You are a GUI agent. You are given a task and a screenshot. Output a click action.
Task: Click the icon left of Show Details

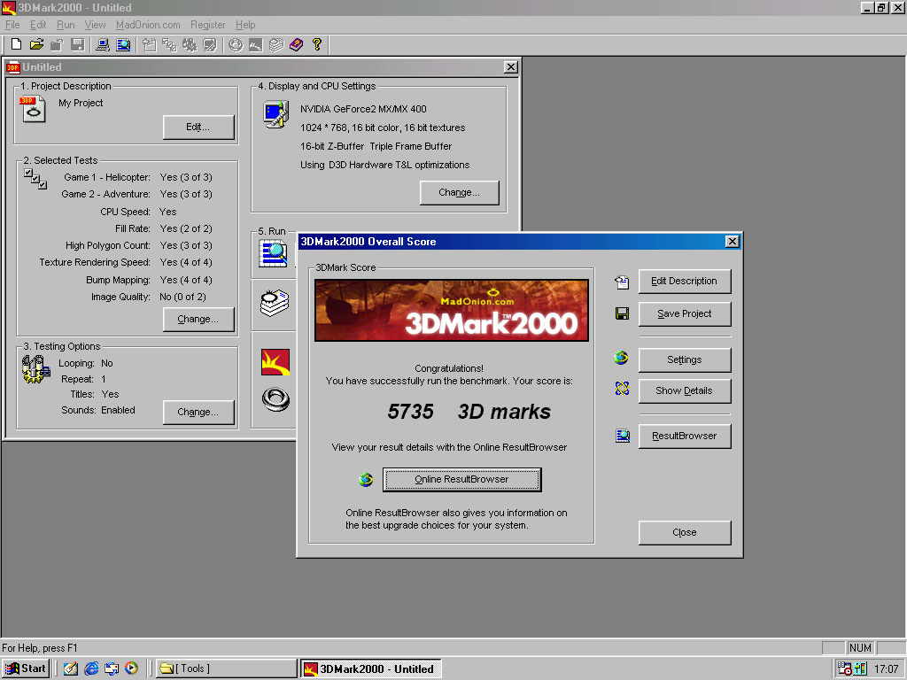point(622,390)
